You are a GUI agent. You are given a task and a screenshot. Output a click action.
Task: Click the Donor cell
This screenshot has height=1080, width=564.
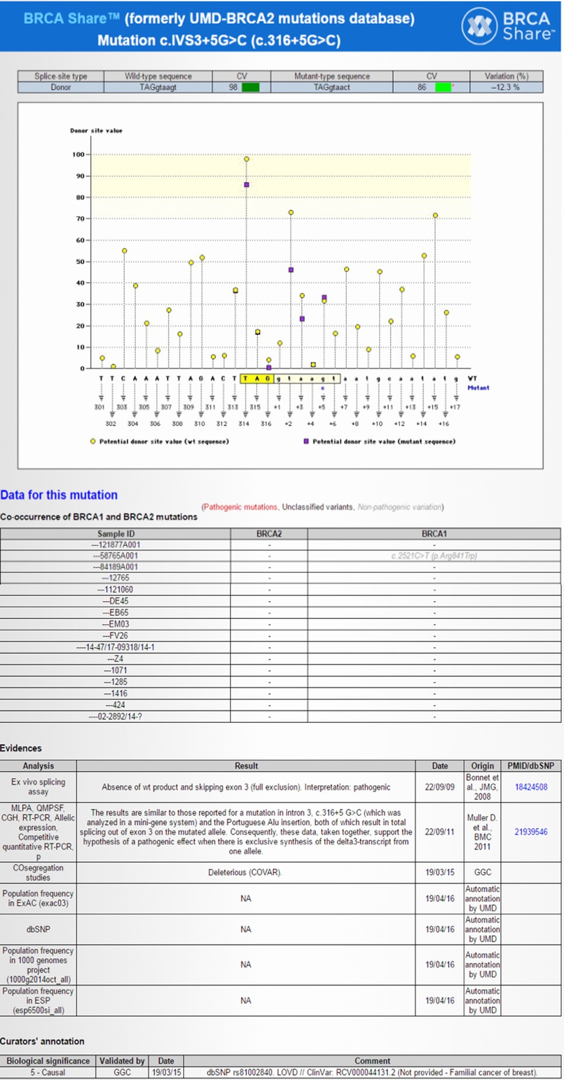point(61,88)
